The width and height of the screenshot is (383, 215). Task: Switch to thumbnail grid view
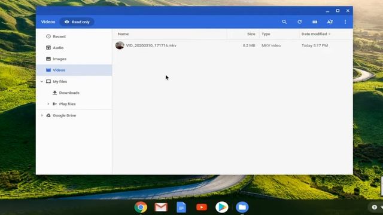(x=315, y=22)
